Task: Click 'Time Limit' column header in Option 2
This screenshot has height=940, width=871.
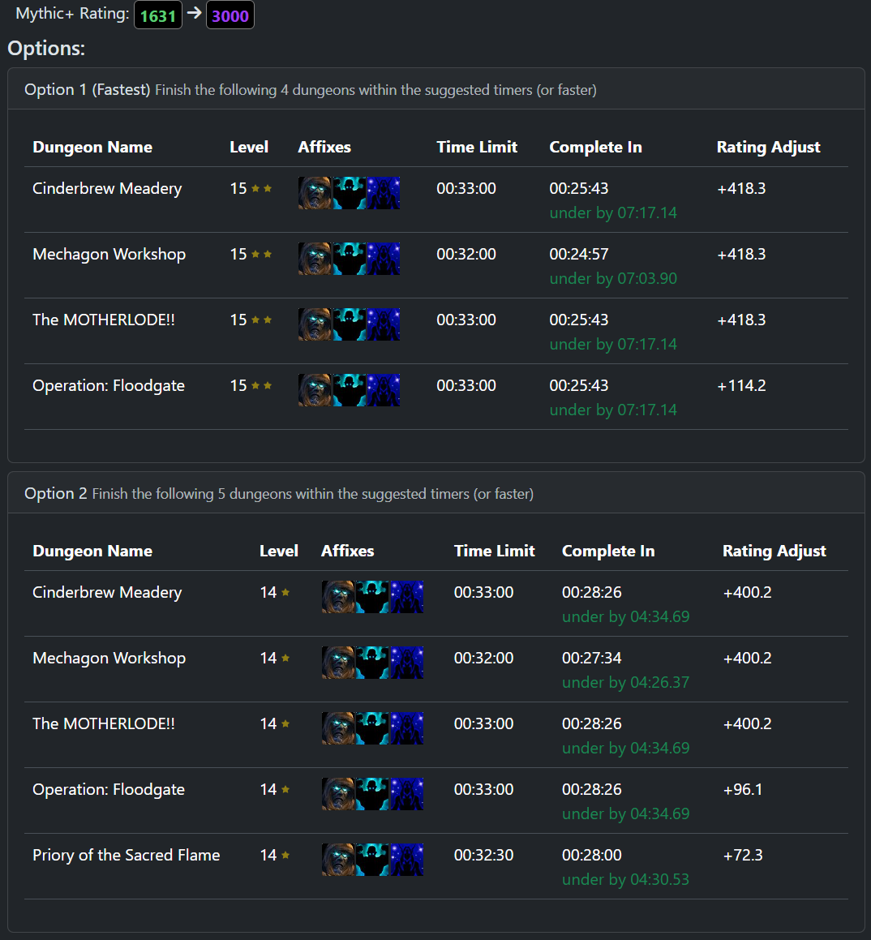Action: pos(495,552)
